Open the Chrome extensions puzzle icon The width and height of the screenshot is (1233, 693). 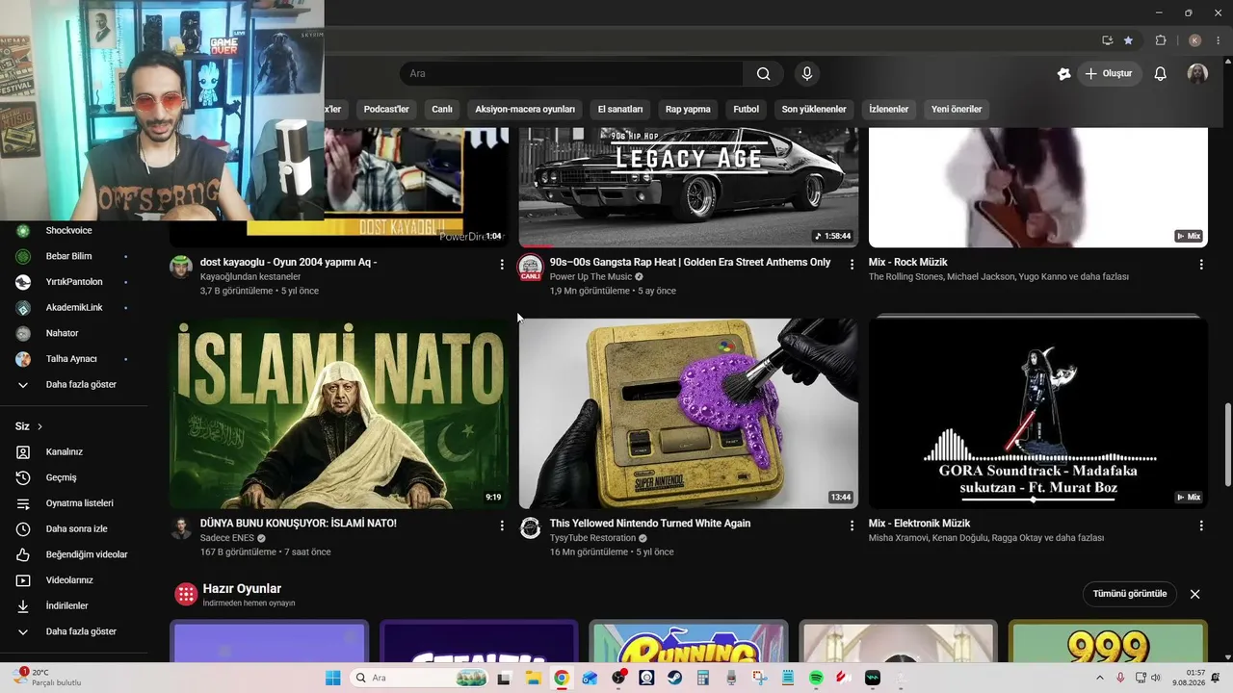1161,40
